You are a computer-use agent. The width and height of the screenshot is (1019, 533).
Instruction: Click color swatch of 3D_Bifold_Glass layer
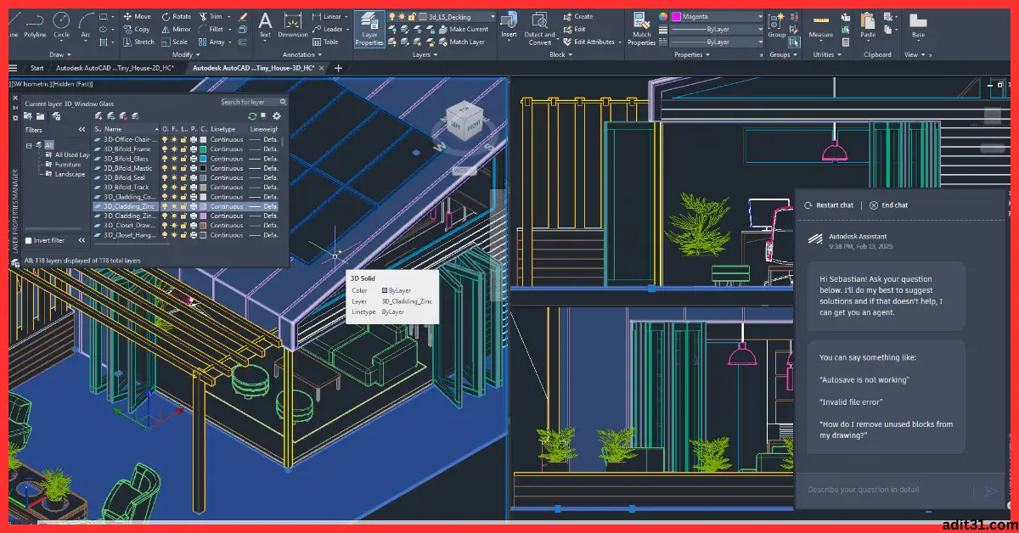tap(203, 159)
